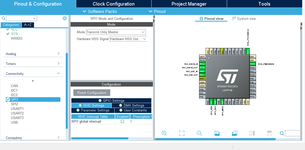305x150 pixels.
Task: Click the PA7 SPI1_MOSI pin on chip
Action: click(222, 102)
